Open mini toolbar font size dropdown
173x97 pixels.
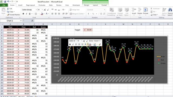point(81,41)
